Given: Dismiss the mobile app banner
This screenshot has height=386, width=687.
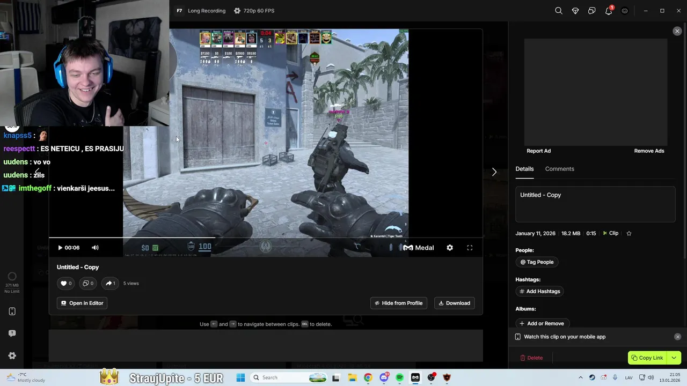Looking at the screenshot, I should pyautogui.click(x=677, y=337).
